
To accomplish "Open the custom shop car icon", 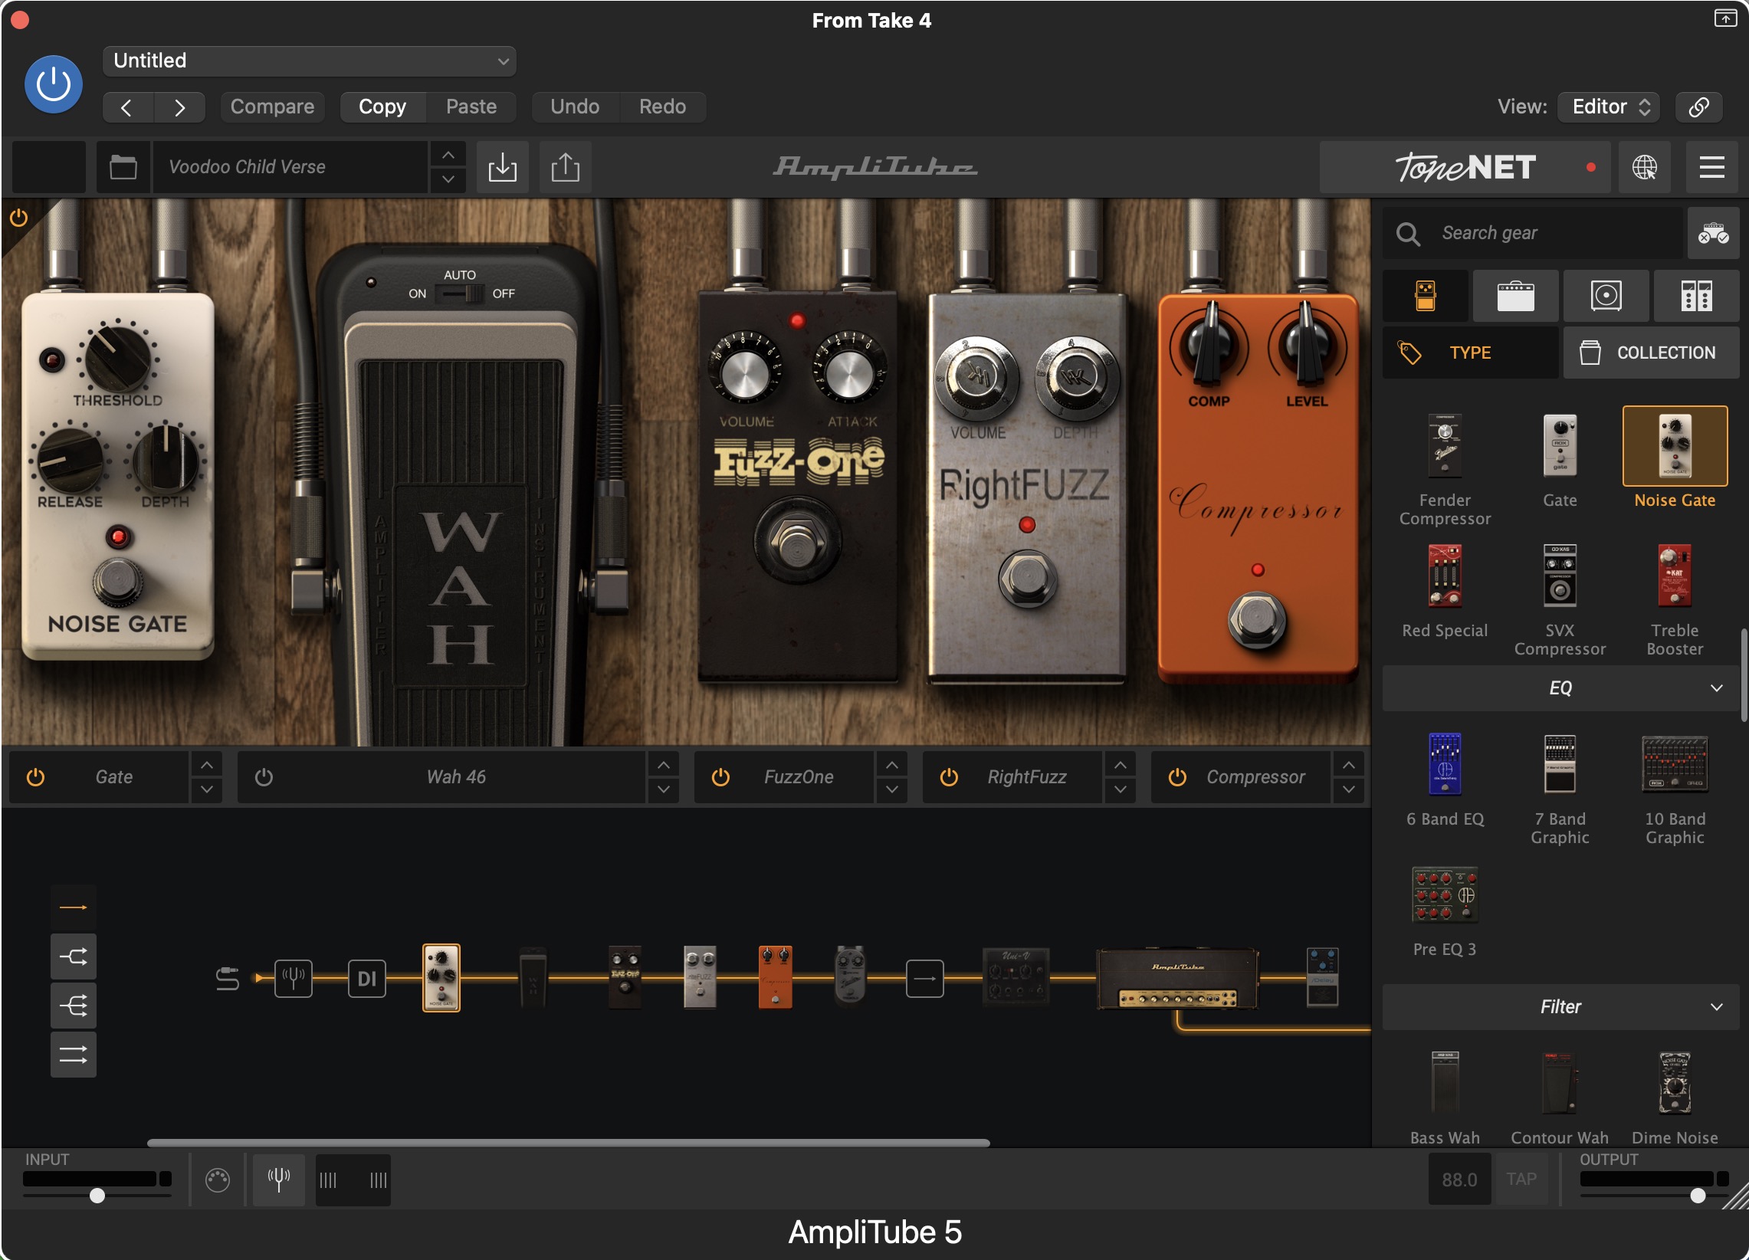I will (x=1713, y=233).
